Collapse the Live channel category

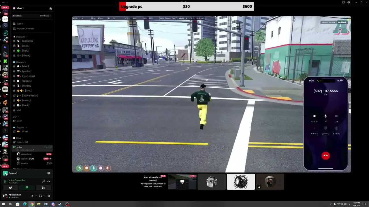18,138
